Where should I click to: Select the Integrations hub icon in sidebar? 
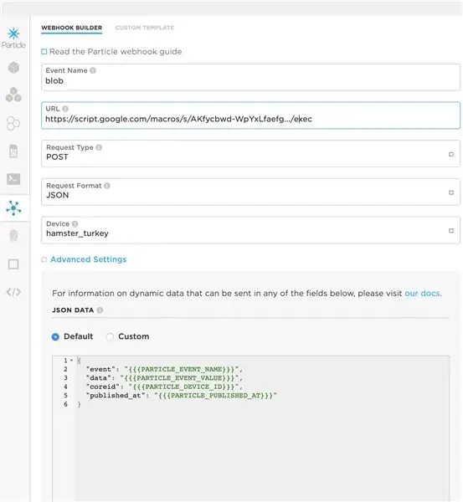[13, 208]
